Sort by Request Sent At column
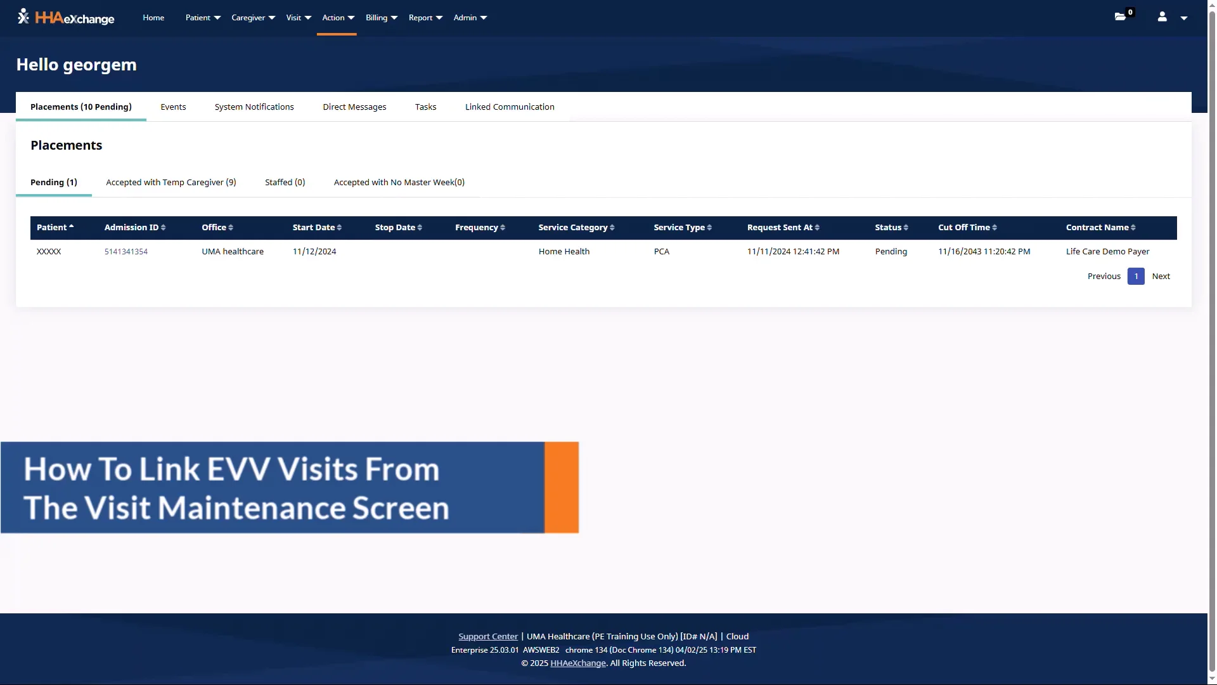Screen dimensions: 1217x685 pyautogui.click(x=783, y=227)
